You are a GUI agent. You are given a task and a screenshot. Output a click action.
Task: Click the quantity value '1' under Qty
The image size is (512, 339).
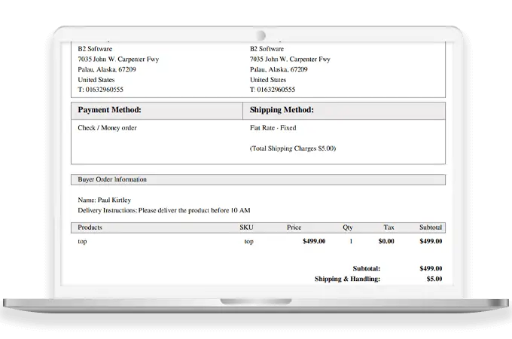351,241
